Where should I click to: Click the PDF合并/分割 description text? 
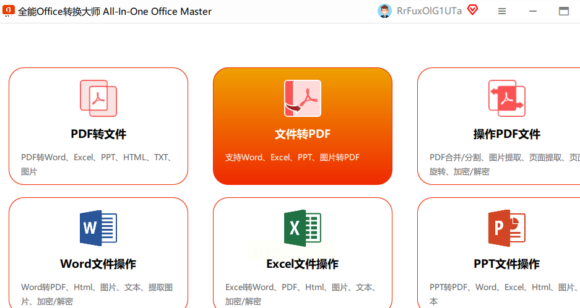tap(504, 165)
